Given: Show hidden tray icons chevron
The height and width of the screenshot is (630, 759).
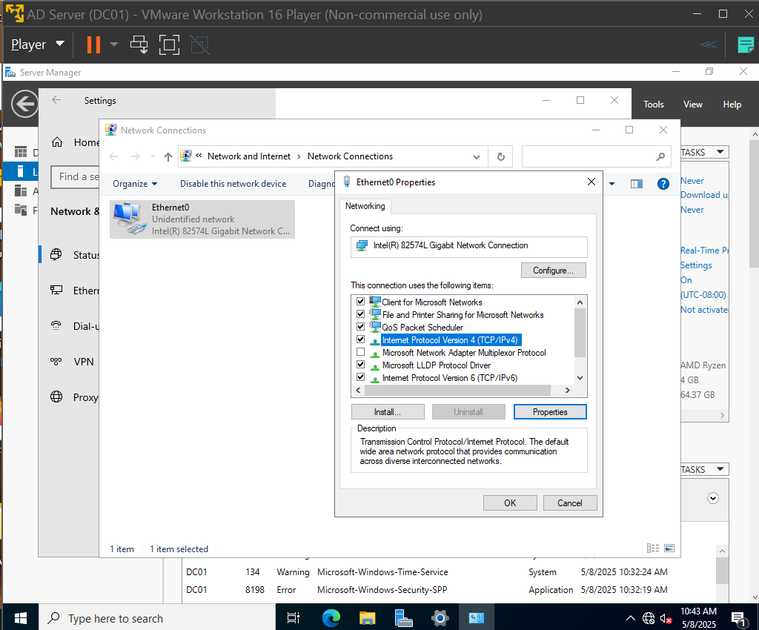Looking at the screenshot, I should coord(630,618).
